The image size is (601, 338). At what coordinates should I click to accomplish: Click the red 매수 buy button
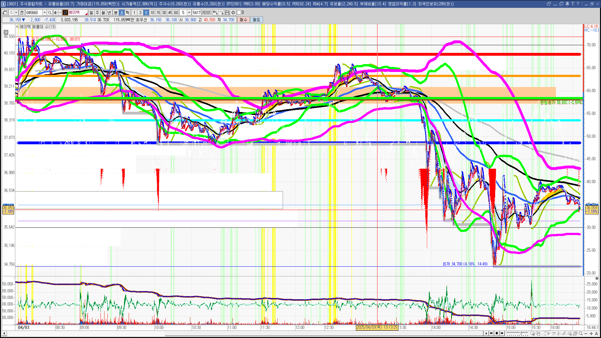pos(244,20)
